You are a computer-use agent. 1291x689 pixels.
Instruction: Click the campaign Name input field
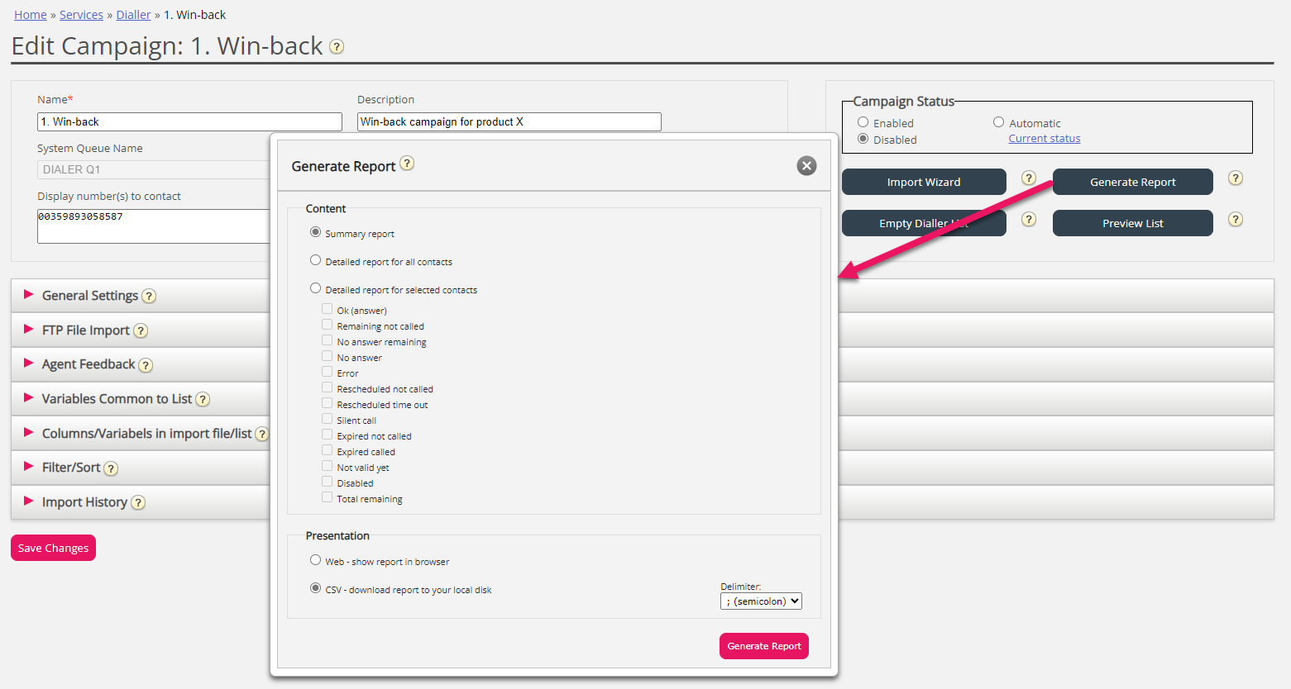pos(189,121)
